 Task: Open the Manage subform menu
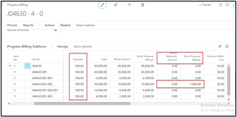coord(63,47)
